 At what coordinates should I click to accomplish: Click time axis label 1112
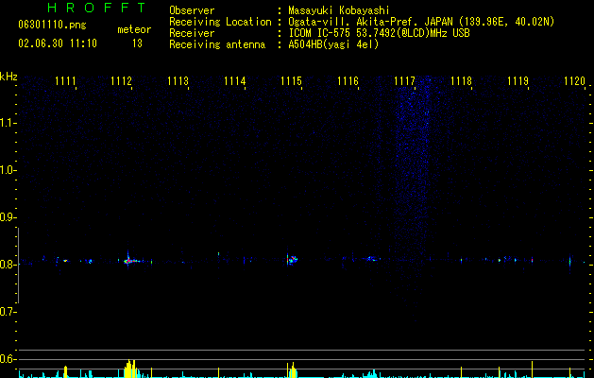pyautogui.click(x=121, y=81)
